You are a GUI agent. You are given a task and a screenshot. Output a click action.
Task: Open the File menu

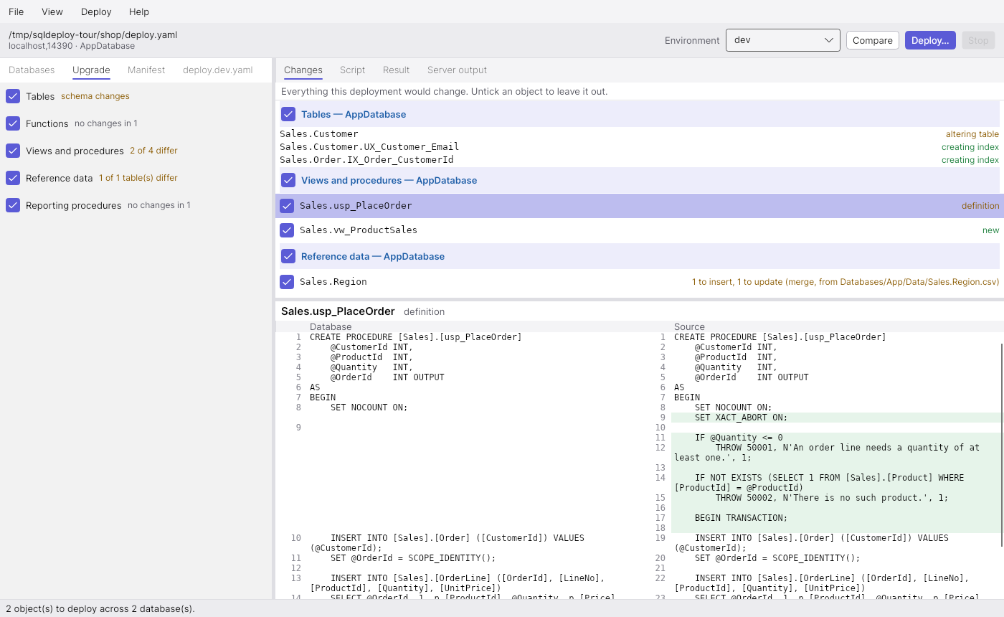coord(16,11)
